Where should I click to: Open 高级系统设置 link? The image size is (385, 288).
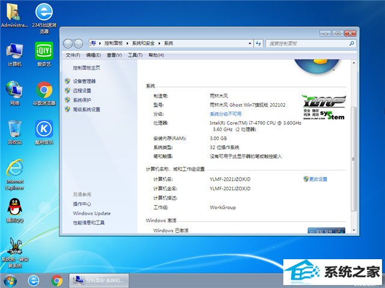click(87, 109)
